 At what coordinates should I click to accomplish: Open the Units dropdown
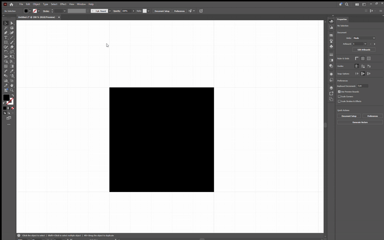[x=364, y=38]
